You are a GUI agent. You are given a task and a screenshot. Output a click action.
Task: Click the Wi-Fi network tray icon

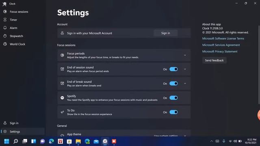pyautogui.click(x=230, y=141)
